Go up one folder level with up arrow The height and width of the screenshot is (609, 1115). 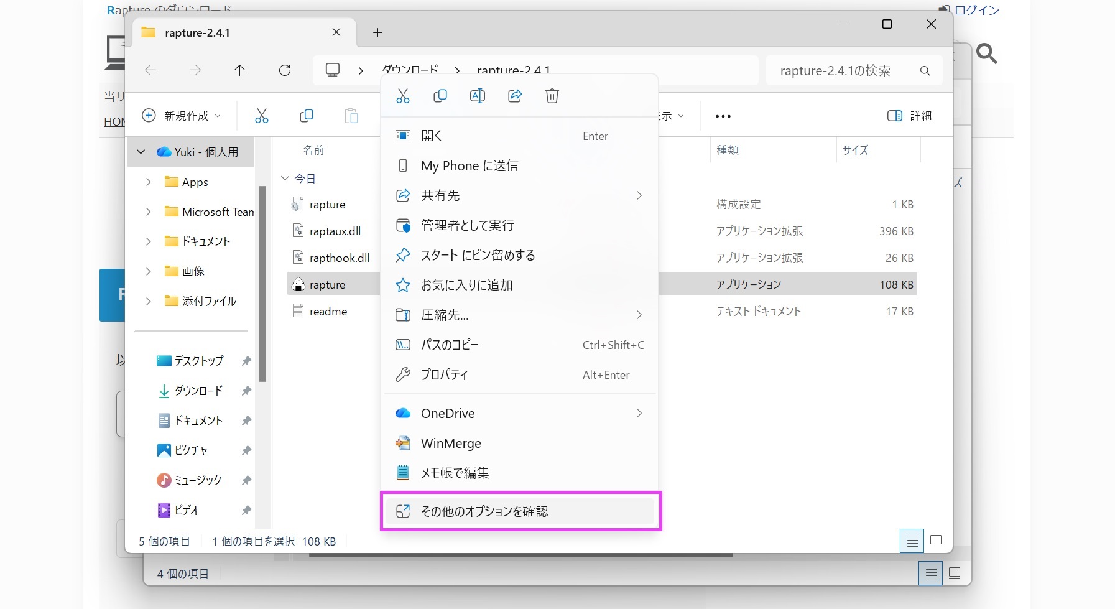tap(239, 70)
